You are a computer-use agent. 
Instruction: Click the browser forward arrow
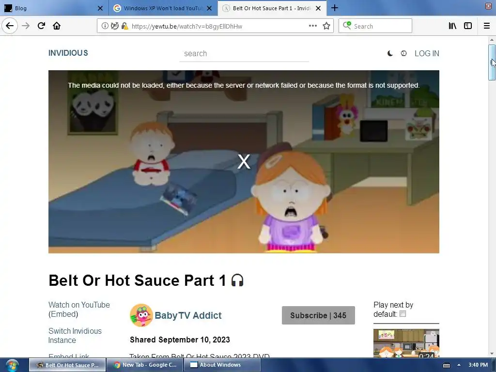tap(26, 26)
